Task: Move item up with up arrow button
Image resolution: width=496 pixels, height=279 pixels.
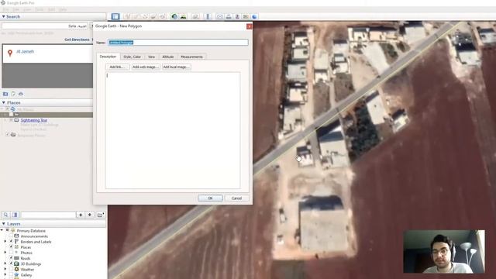Action: (x=81, y=215)
